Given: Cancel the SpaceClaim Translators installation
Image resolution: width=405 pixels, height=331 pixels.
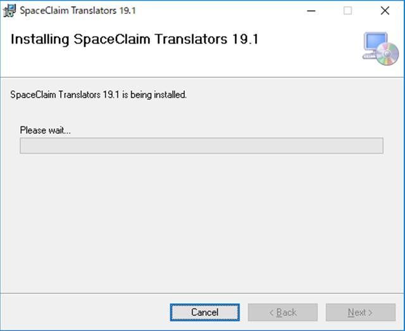Looking at the screenshot, I should pyautogui.click(x=205, y=313).
